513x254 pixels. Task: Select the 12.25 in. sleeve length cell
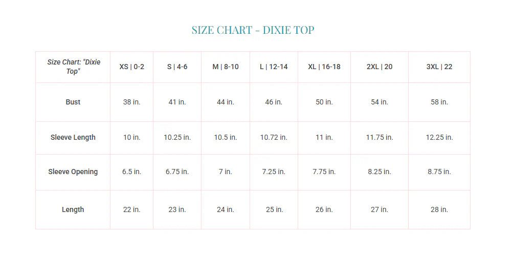coord(439,137)
